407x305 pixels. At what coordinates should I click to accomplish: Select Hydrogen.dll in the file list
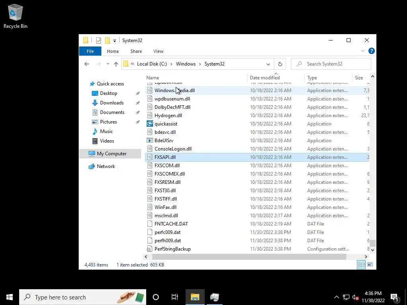[x=168, y=116]
